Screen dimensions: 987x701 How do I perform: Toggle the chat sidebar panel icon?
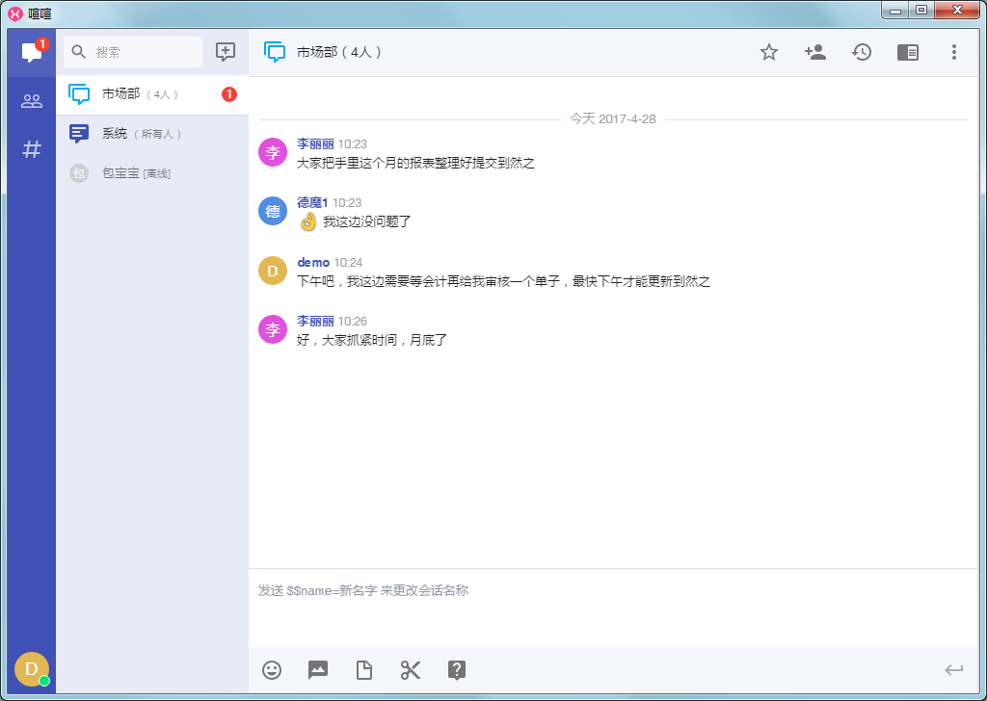(x=908, y=52)
